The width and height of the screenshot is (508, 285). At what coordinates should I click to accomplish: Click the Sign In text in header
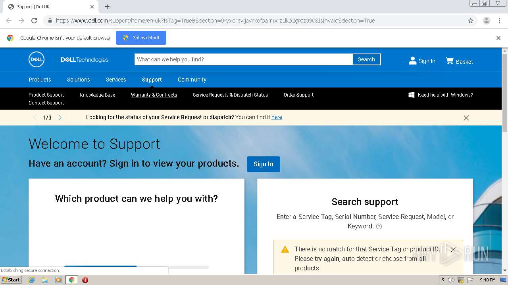click(427, 61)
